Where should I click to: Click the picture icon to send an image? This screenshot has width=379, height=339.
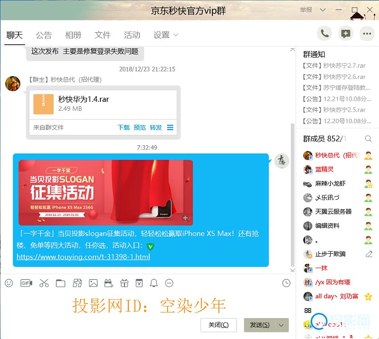click(x=93, y=283)
